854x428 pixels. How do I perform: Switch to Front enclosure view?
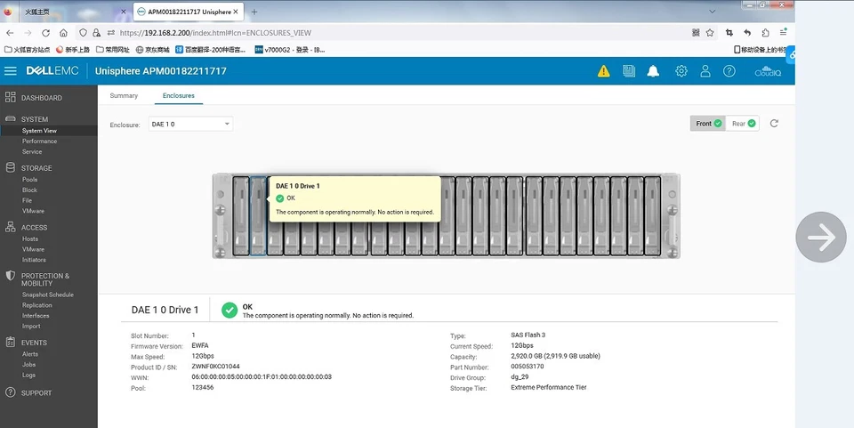707,124
